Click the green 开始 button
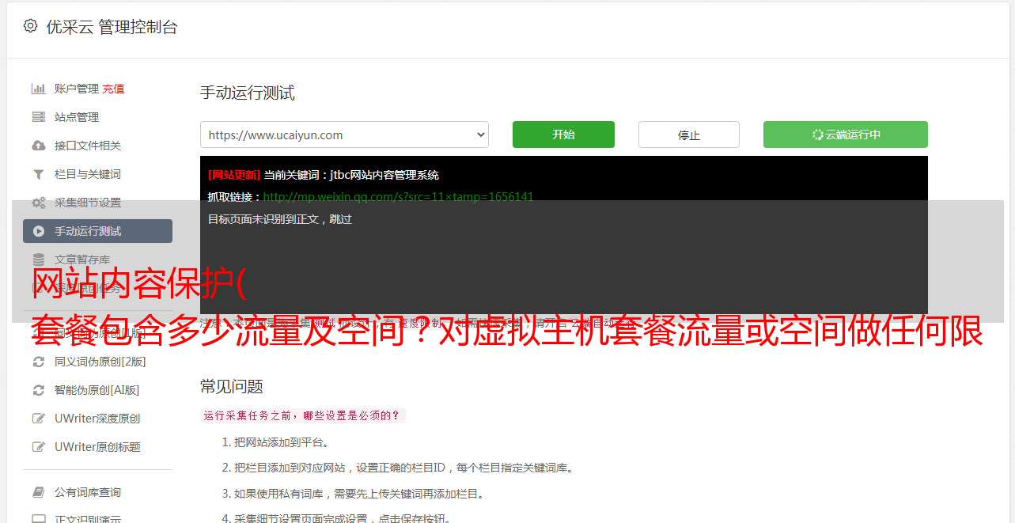Screen dimensions: 1015x523 click(563, 135)
